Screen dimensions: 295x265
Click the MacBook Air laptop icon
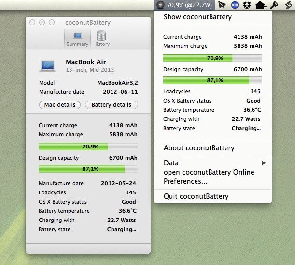point(47,66)
